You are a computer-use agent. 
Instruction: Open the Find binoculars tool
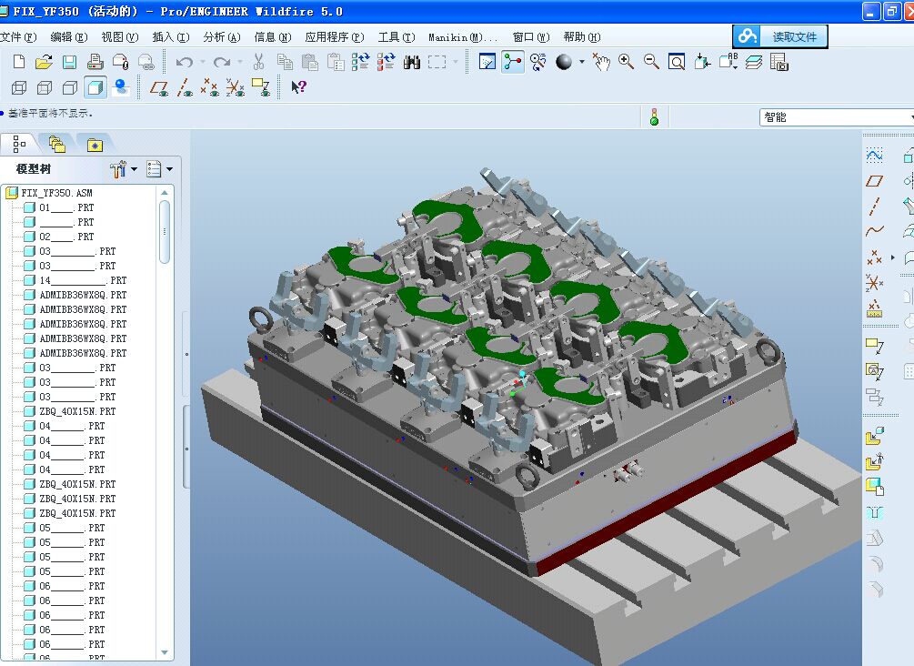coord(411,62)
